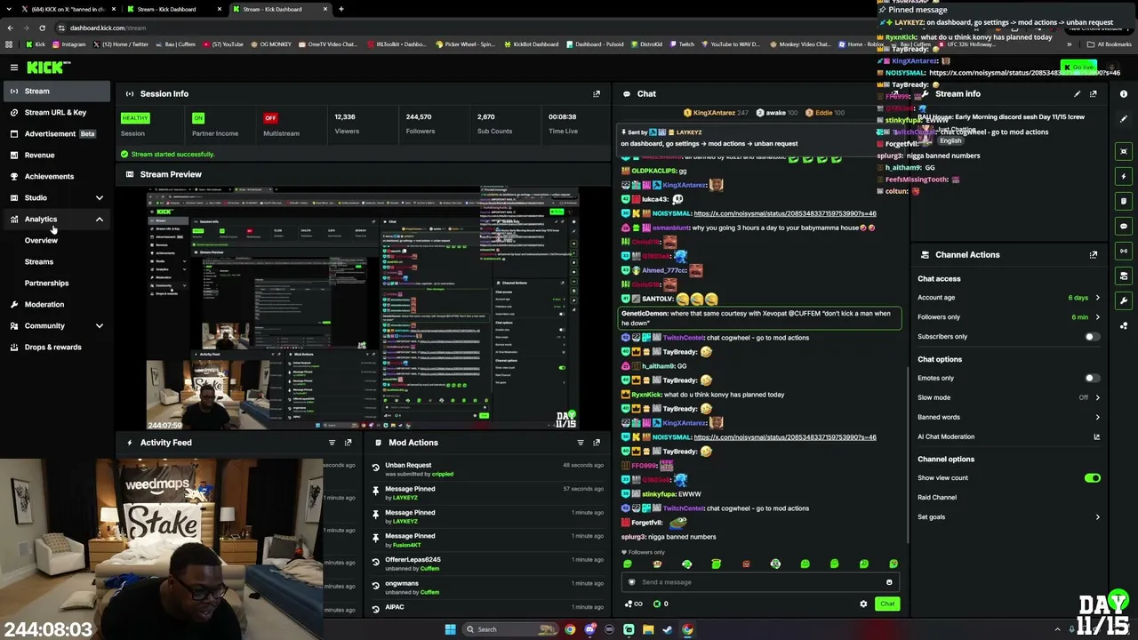Click the stream preview icon in right rail
Image resolution: width=1138 pixels, height=640 pixels.
1124,151
